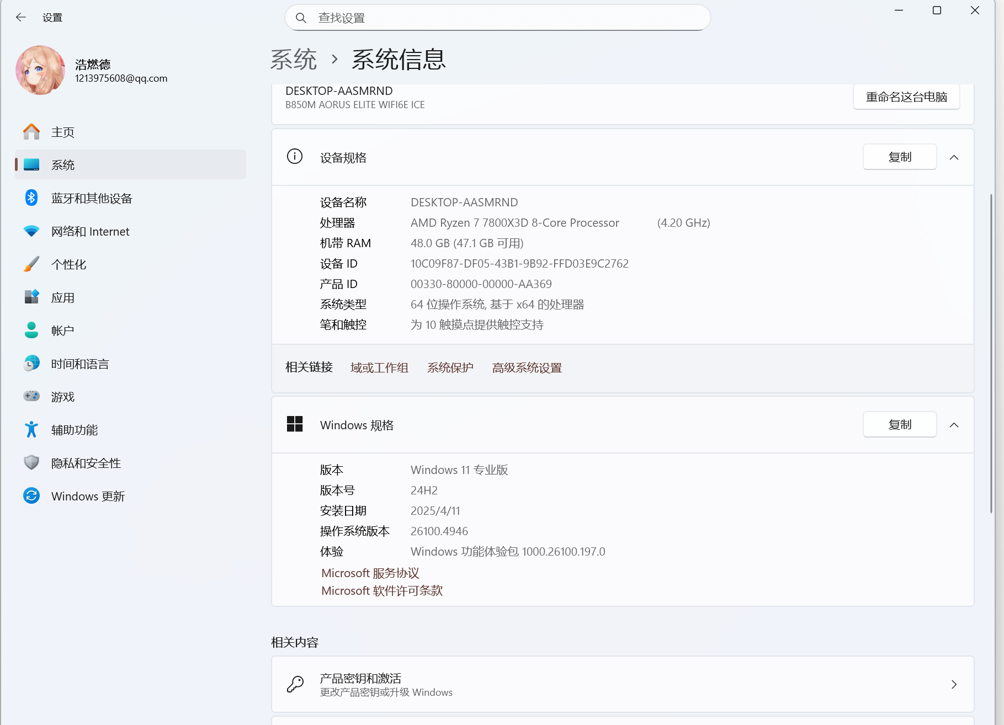Image resolution: width=1004 pixels, height=725 pixels.
Task: Click the Wi-Fi network icon
Action: [31, 231]
